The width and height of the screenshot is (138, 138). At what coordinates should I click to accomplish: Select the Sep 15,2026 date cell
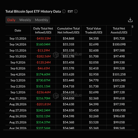18,38
